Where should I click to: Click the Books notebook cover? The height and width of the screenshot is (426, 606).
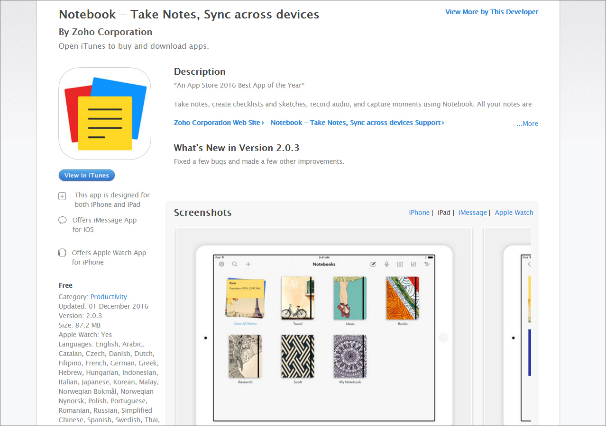point(403,298)
